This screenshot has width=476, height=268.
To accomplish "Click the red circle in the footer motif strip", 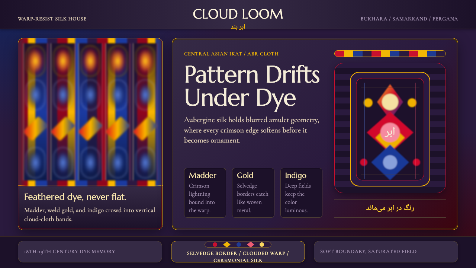I will click(215, 245).
